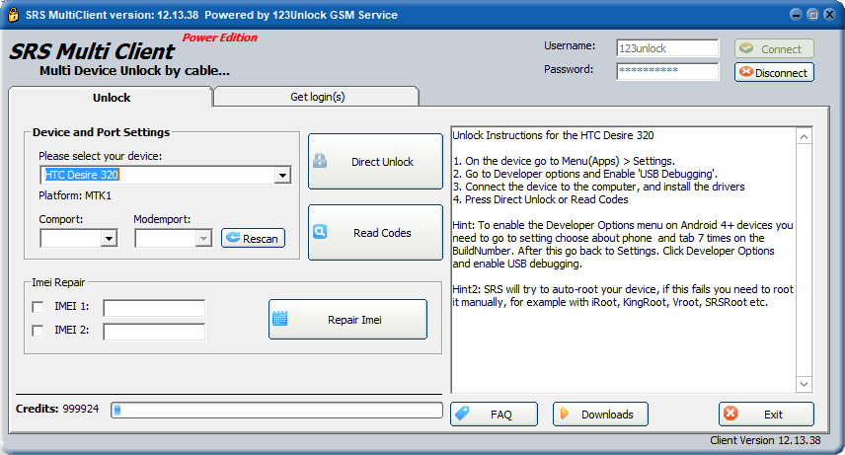Screen dimensions: 845x455
Task: Click the red X icon on Exit
Action: point(730,414)
